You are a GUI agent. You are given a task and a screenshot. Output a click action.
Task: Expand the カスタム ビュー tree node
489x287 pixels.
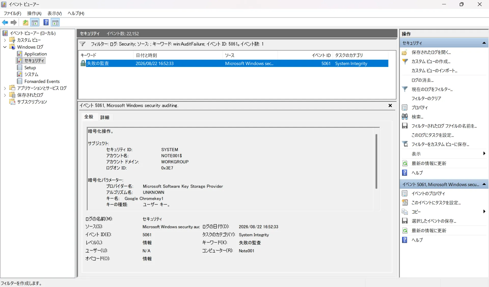point(5,40)
